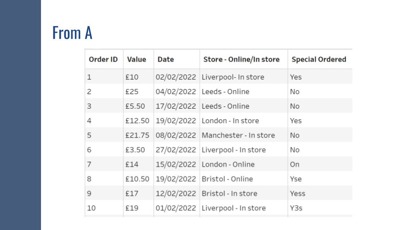Click the "Y3s" special ordered cell
The image size is (410, 230).
[296, 208]
